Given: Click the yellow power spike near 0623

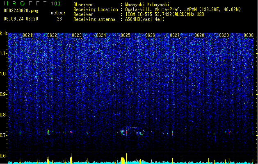Looking at the screenshot, I should 71,158.
